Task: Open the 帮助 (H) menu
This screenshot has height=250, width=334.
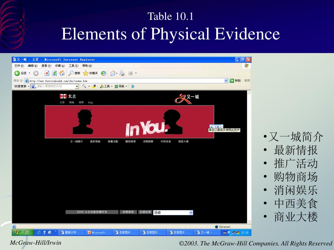Action: tap(87, 66)
